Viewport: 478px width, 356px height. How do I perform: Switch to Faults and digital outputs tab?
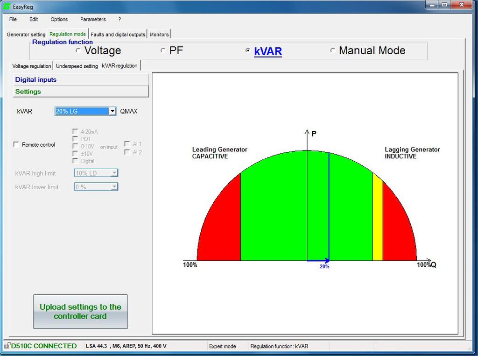pyautogui.click(x=118, y=35)
